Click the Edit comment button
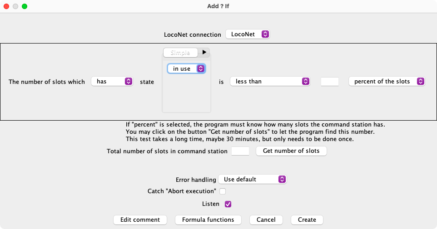Image resolution: width=437 pixels, height=229 pixels. click(140, 219)
